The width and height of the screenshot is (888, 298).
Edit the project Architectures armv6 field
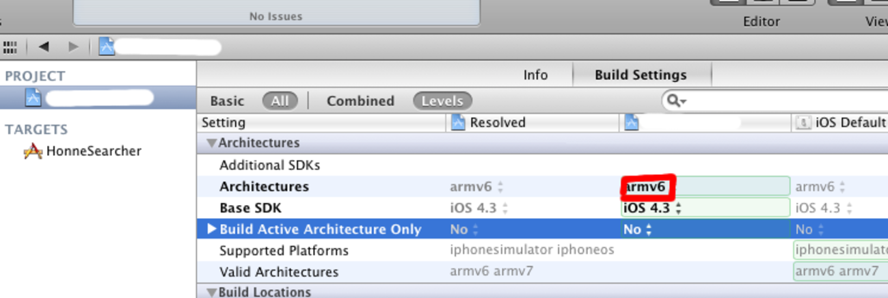point(704,187)
